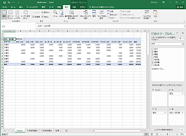Viewport: 186px width, 136px height.
Task: Switch to the データ data tab
Action: pos(51,7)
